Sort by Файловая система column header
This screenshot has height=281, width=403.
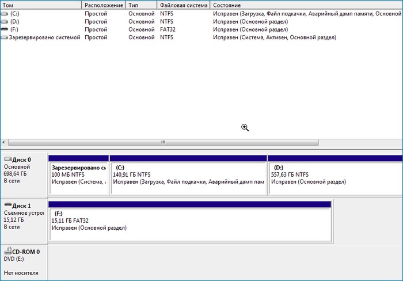(x=183, y=5)
